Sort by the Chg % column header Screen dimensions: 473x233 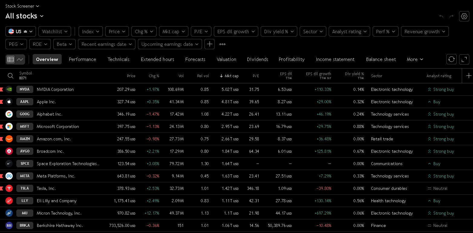(154, 76)
